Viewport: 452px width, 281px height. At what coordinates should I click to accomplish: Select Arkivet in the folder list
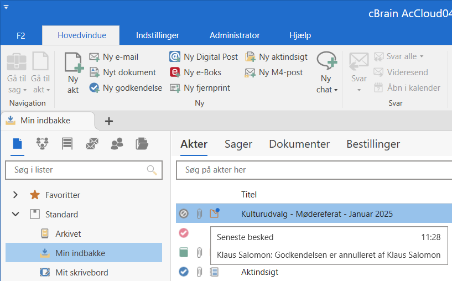coord(68,233)
